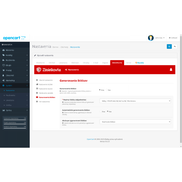Click the Marketing share icon
The height and width of the screenshot is (182, 182).
pos(3,80)
